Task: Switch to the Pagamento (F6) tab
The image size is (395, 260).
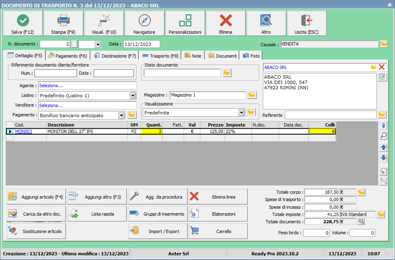Action: 68,56
